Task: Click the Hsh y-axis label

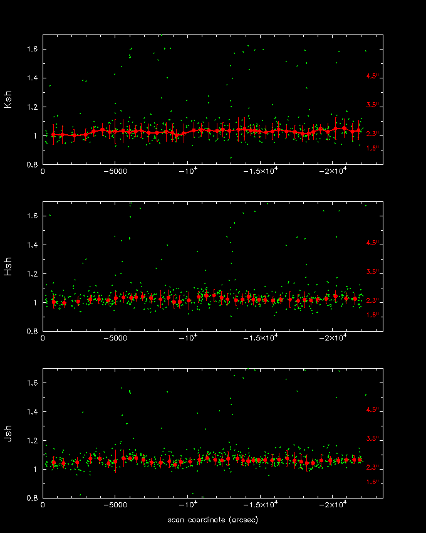Action: click(x=8, y=267)
